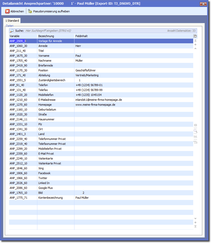Select the Nachname row with Müller
The height and width of the screenshot is (243, 211).
click(101, 61)
